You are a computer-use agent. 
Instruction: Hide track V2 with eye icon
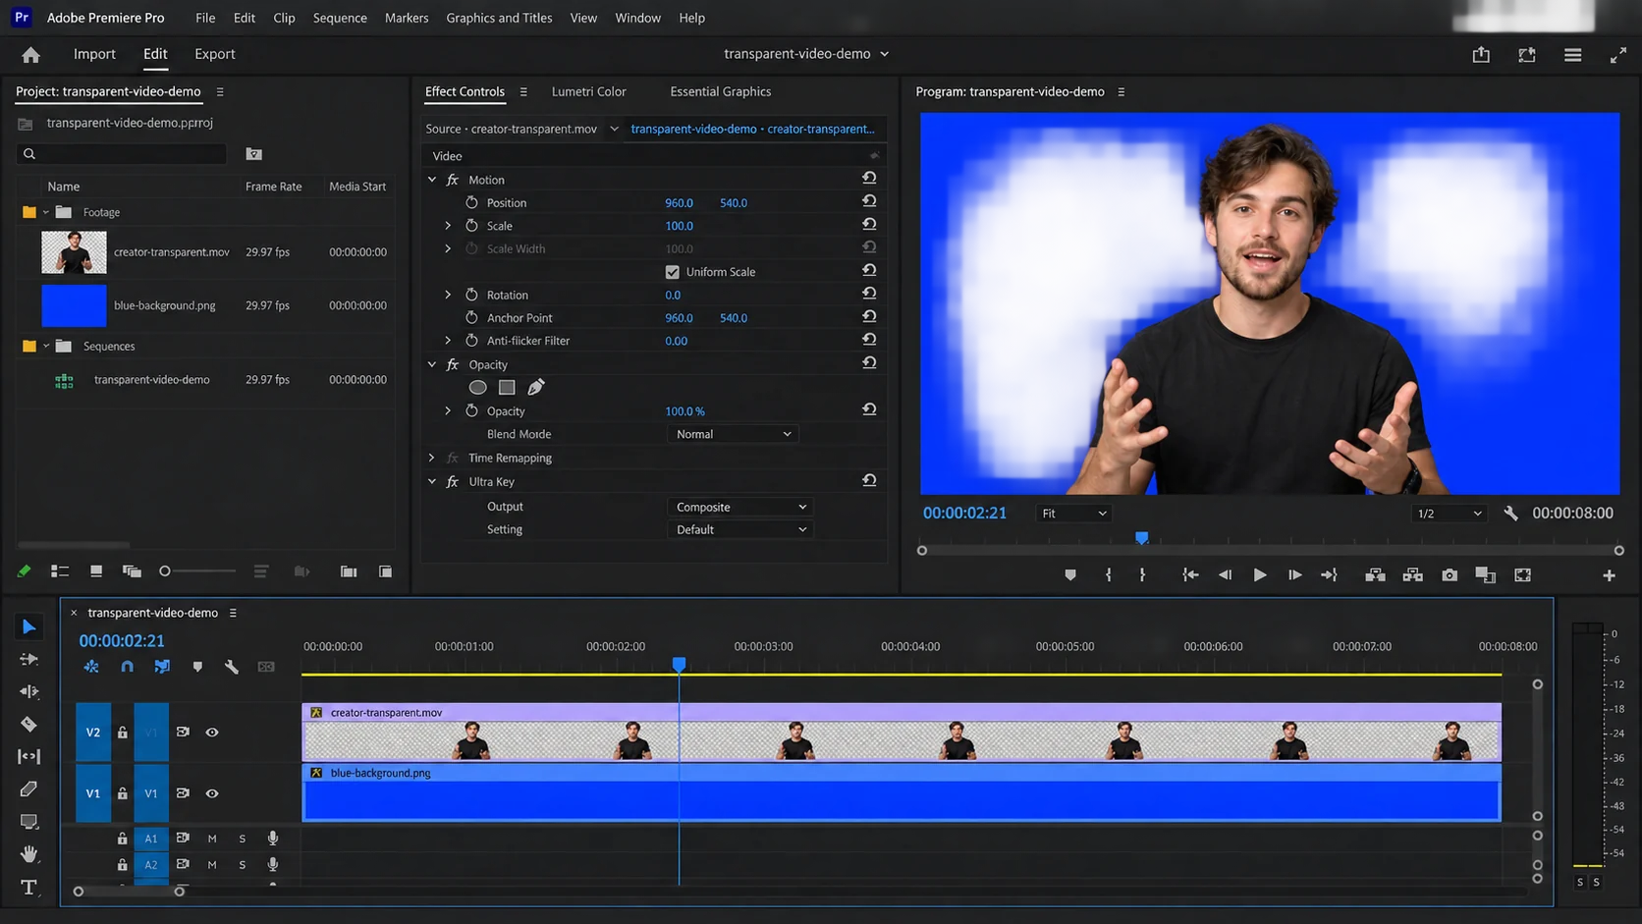click(x=212, y=733)
